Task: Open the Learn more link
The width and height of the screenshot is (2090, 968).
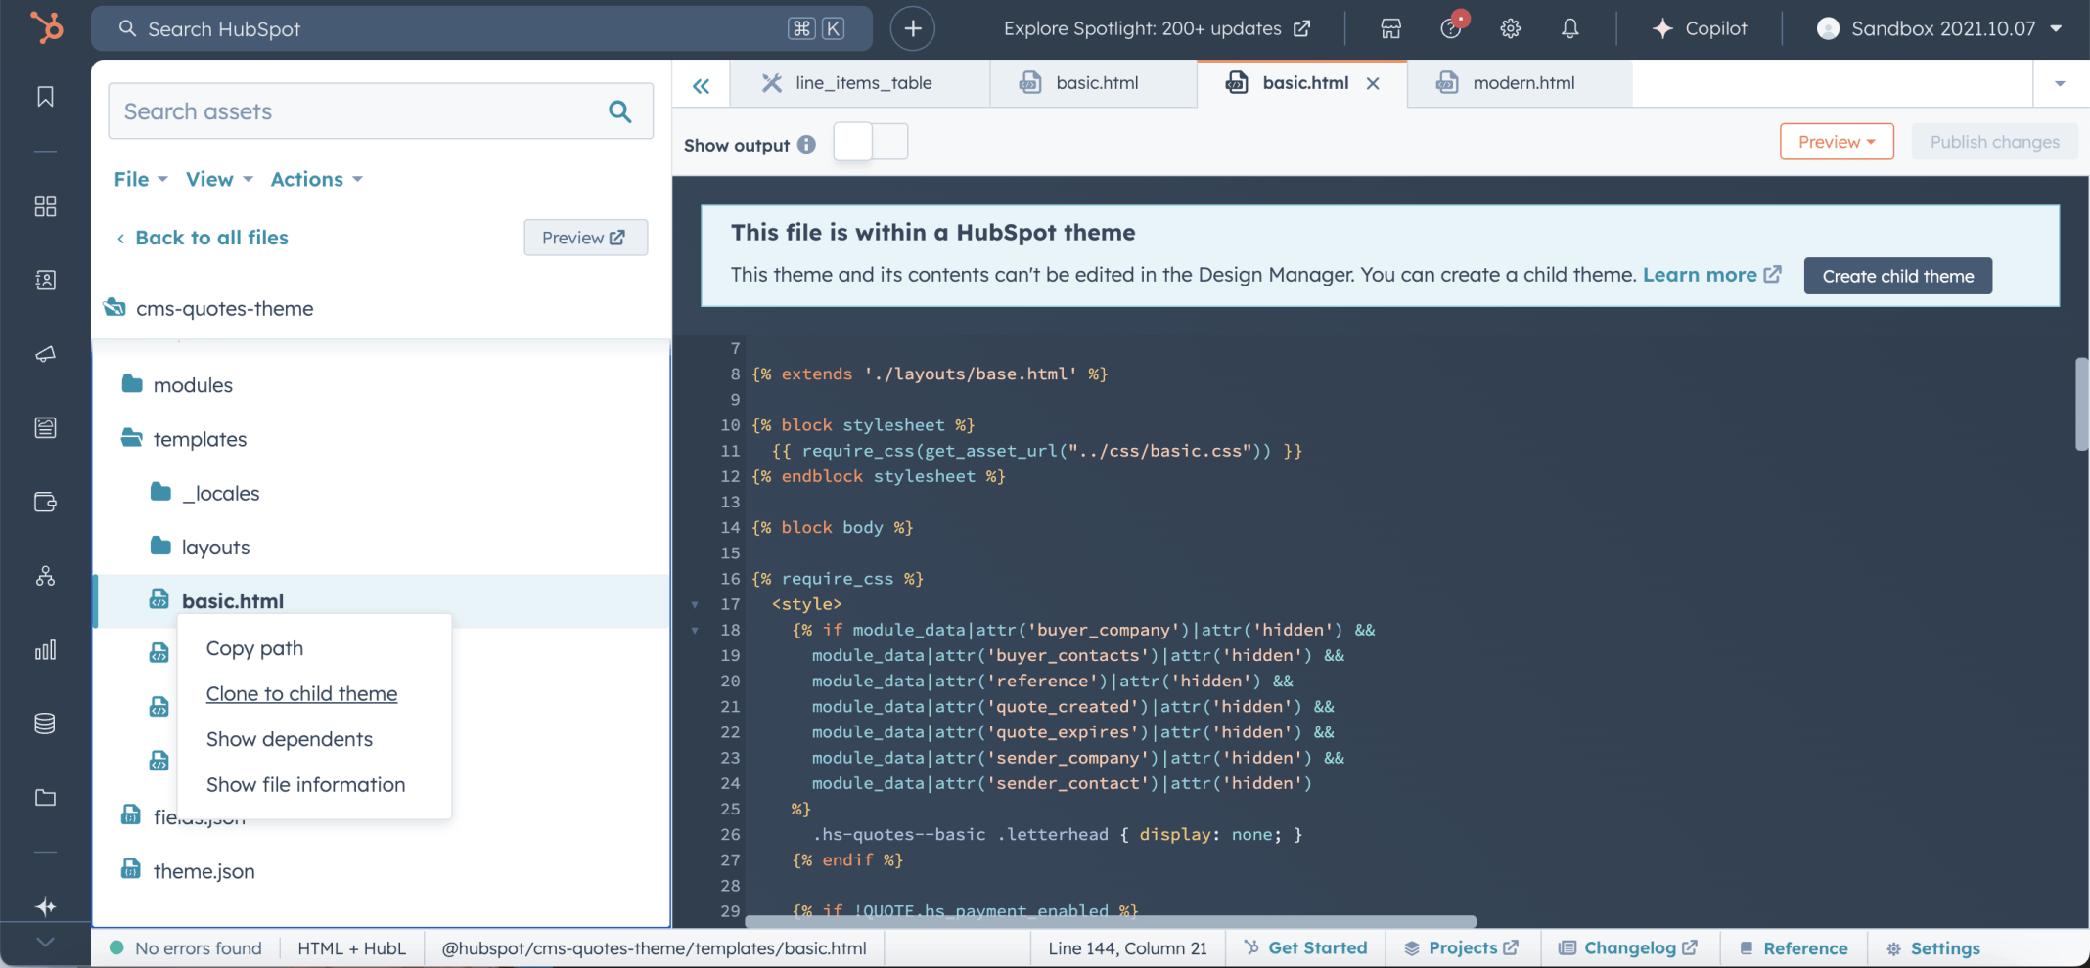Action: click(x=1711, y=275)
